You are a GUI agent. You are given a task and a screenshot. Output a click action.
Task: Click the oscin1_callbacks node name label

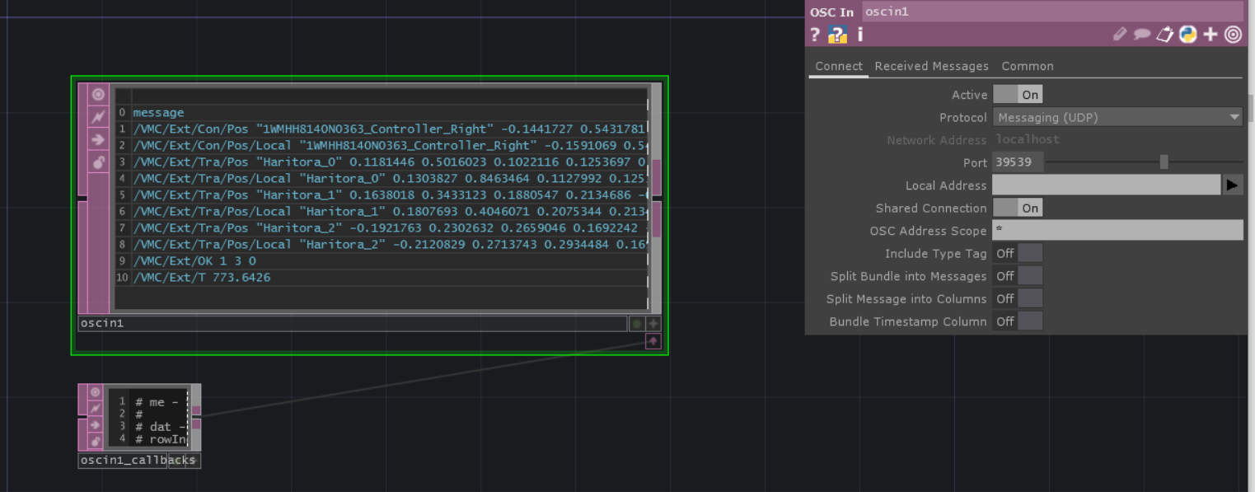pos(138,461)
